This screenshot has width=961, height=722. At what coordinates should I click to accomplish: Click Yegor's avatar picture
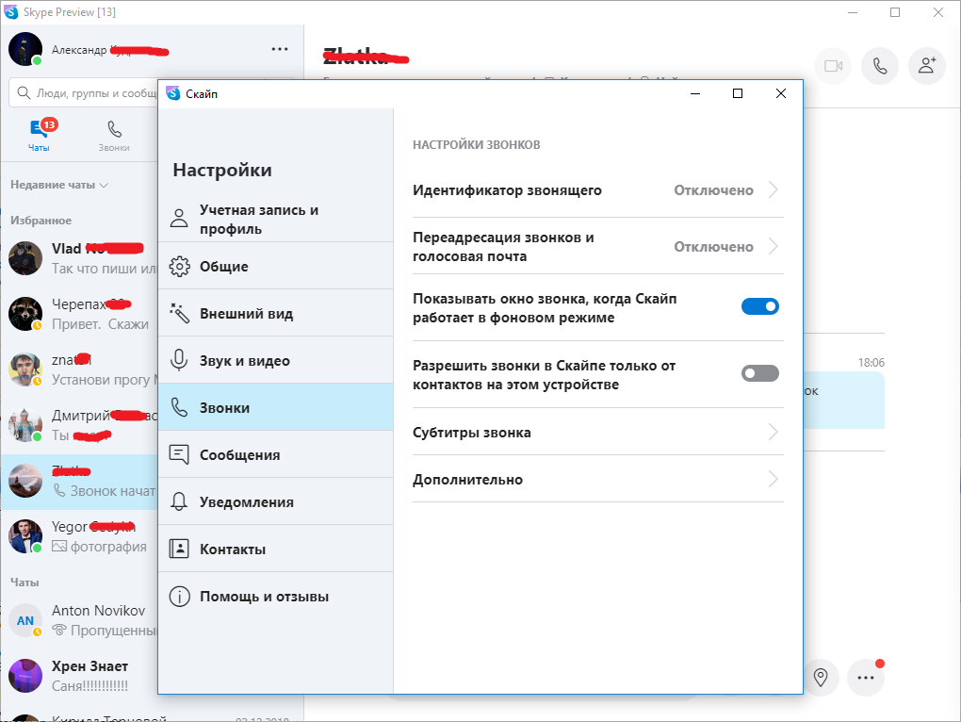tap(25, 536)
